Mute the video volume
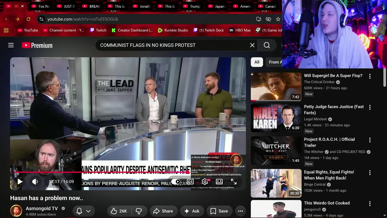The width and height of the screenshot is (387, 218). click(x=35, y=182)
